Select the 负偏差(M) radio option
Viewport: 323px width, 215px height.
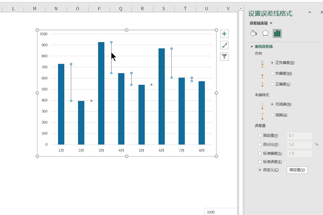pos(272,73)
